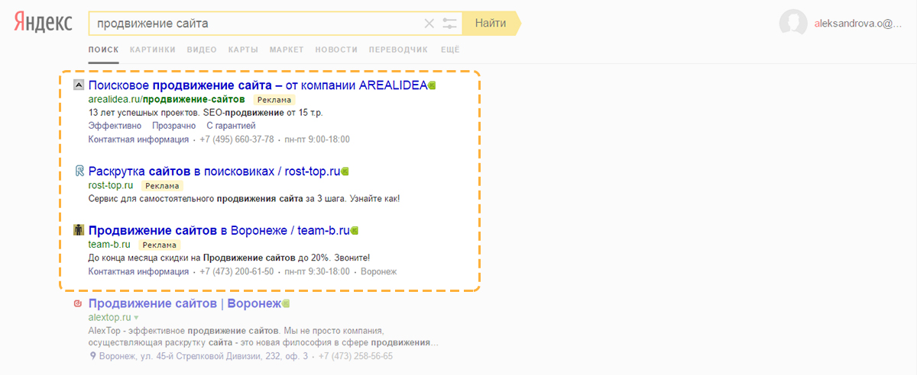
Task: Switch to the ПЕРЕВОДЧИК tab
Action: coord(398,50)
